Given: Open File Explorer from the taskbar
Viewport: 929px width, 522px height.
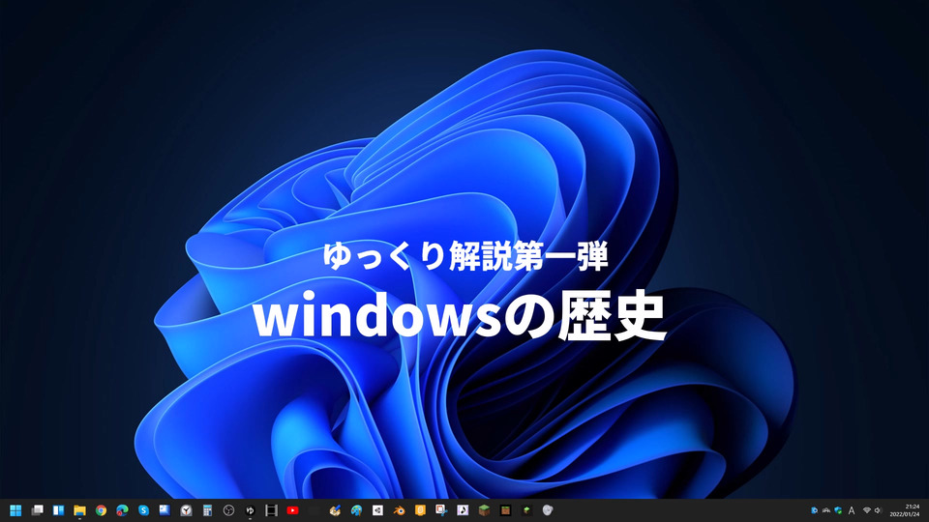Looking at the screenshot, I should pyautogui.click(x=79, y=510).
